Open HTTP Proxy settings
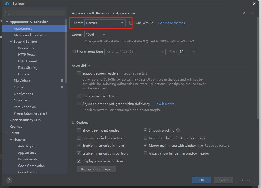The image size is (261, 188). point(27,55)
